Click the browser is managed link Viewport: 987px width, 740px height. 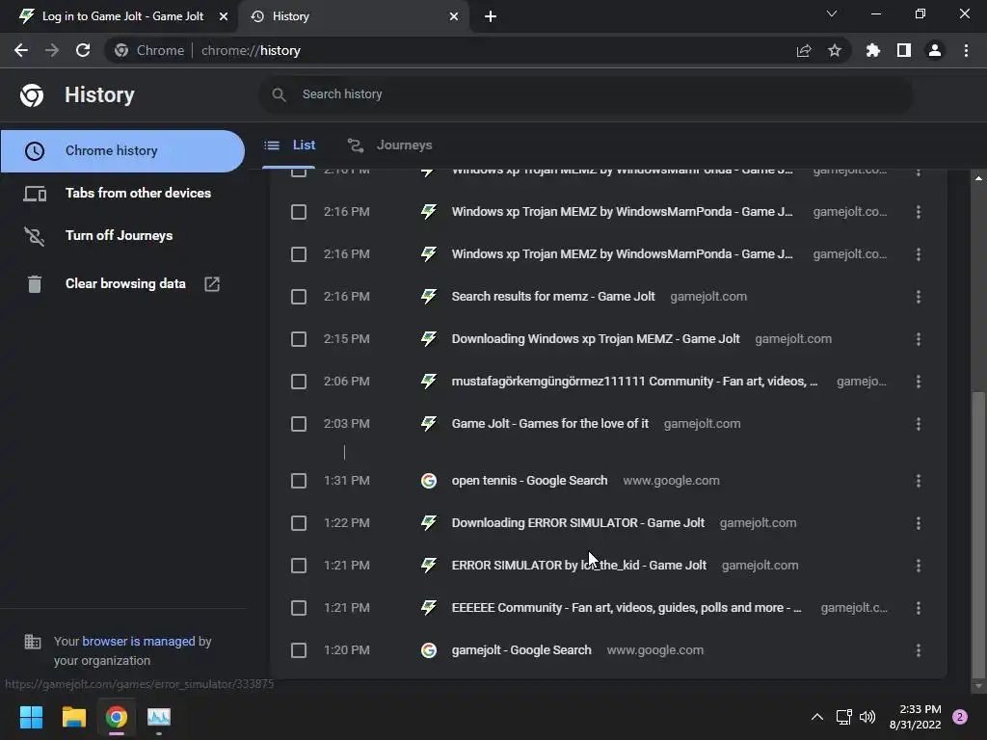[139, 641]
